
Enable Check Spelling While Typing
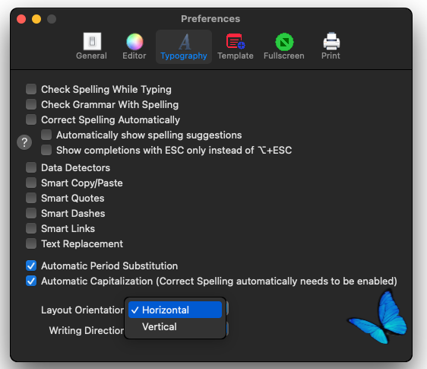pos(31,89)
